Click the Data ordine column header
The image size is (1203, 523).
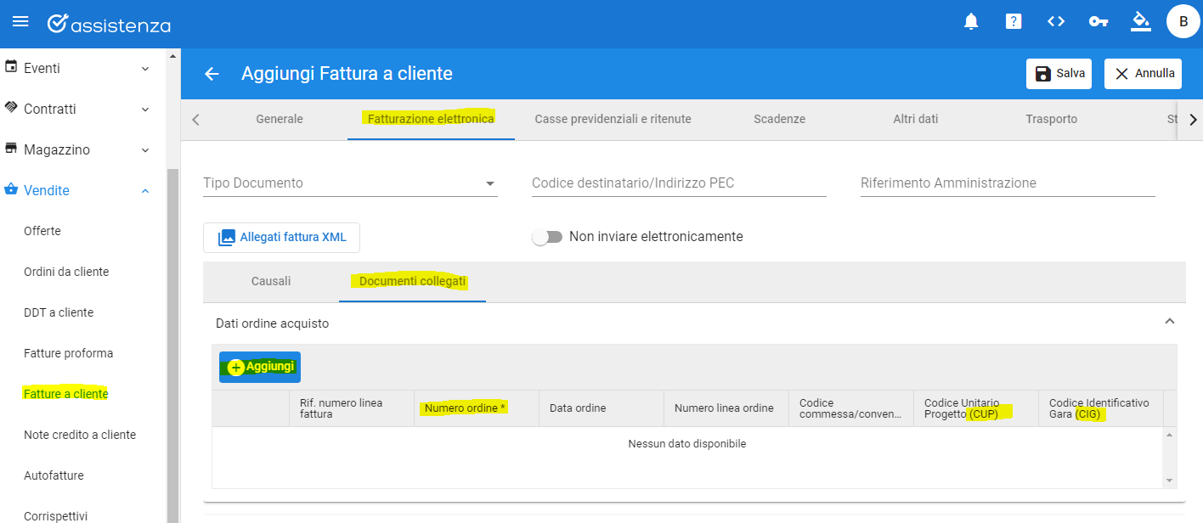pyautogui.click(x=601, y=408)
